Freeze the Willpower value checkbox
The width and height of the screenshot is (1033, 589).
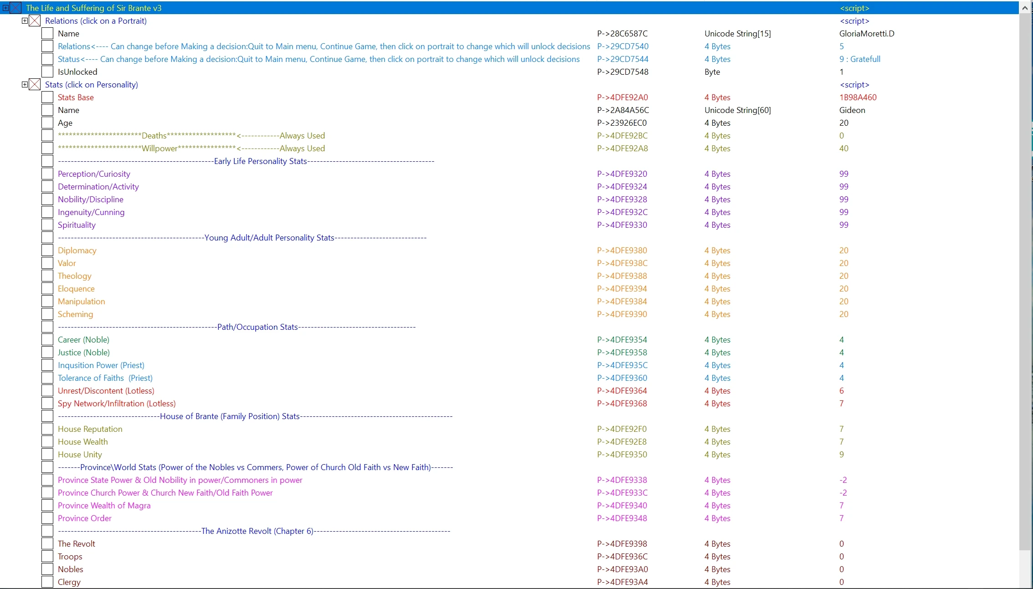[47, 148]
